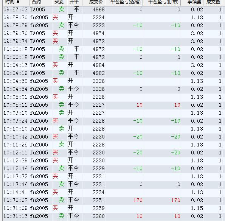Click the 4984 price cell at 10:04:15
The height and width of the screenshot is (221, 225).
pyautogui.click(x=99, y=65)
